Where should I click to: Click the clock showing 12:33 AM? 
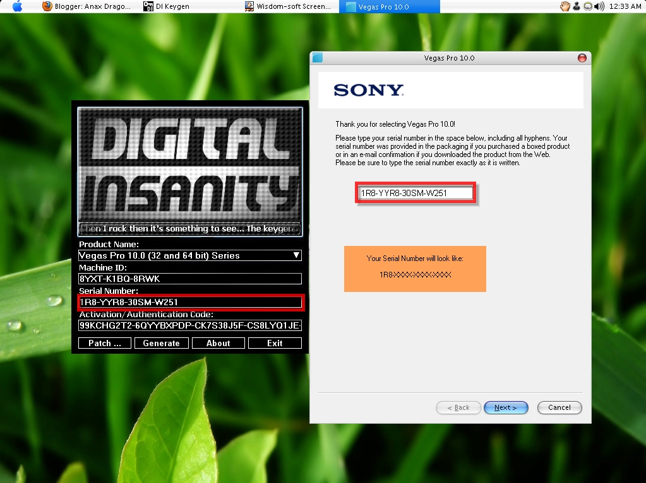(x=625, y=6)
